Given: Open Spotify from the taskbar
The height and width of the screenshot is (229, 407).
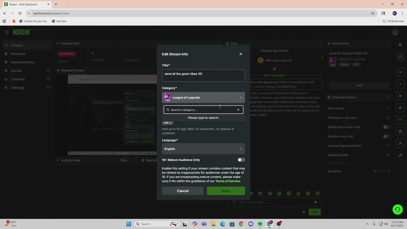Looking at the screenshot, I should (260, 224).
